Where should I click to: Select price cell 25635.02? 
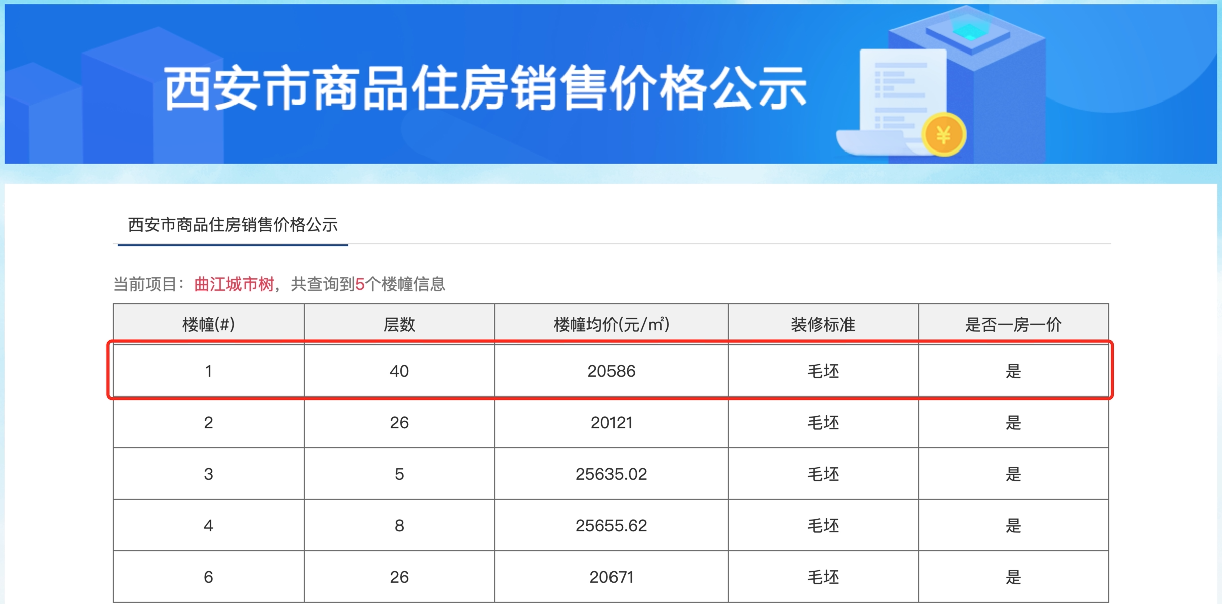[x=612, y=474]
